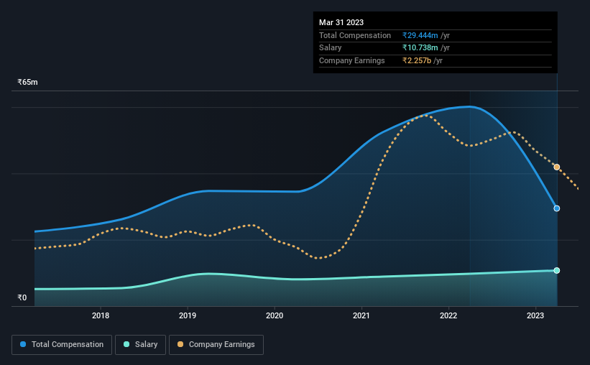Click the orange dot in Company Earnings legend

coord(180,344)
